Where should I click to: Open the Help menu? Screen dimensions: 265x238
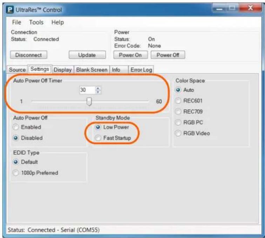click(57, 22)
